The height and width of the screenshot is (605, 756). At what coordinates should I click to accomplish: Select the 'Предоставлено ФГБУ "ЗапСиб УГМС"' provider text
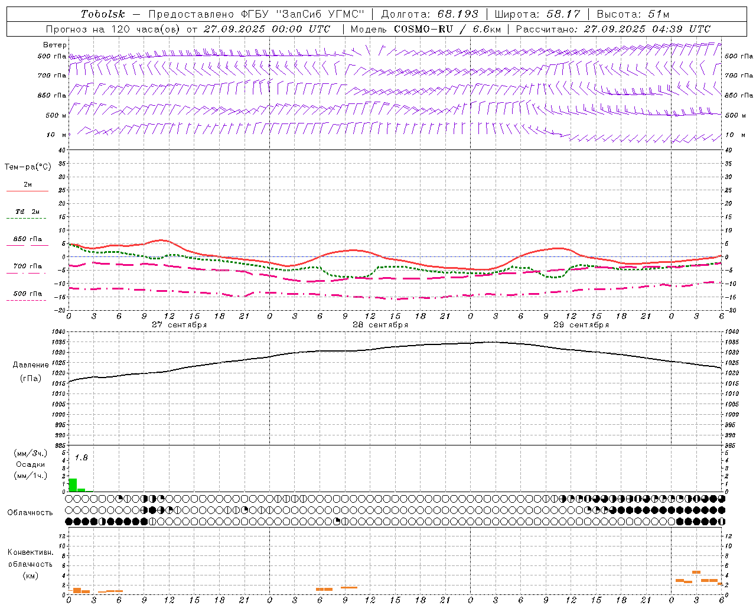257,14
